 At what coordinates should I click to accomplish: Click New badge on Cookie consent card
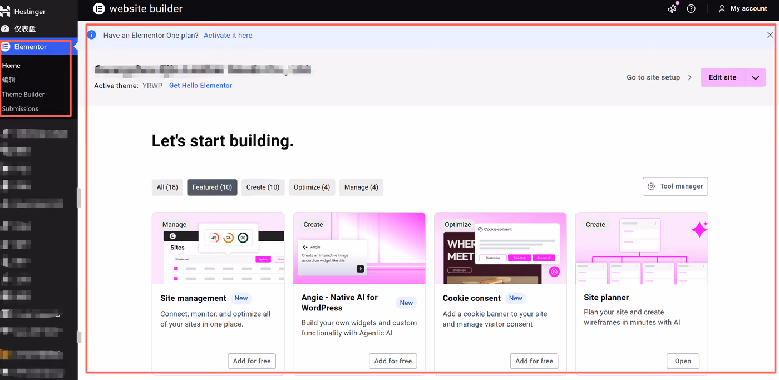[x=516, y=298]
